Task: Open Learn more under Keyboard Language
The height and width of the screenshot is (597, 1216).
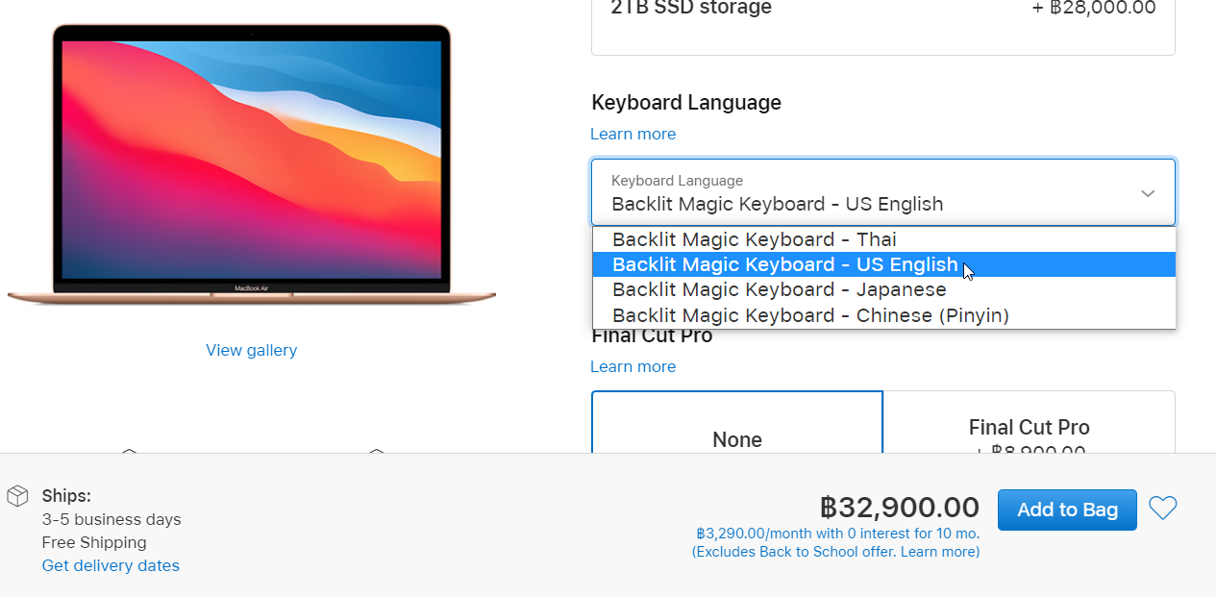Action: (x=633, y=134)
